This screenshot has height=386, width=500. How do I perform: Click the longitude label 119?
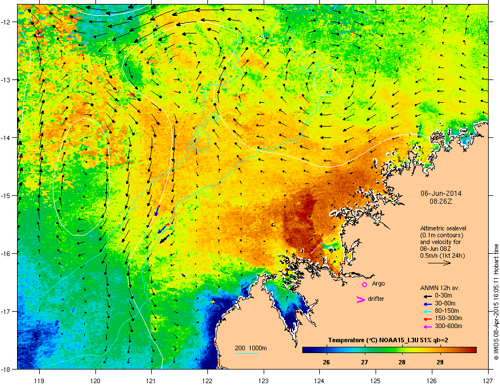click(39, 380)
